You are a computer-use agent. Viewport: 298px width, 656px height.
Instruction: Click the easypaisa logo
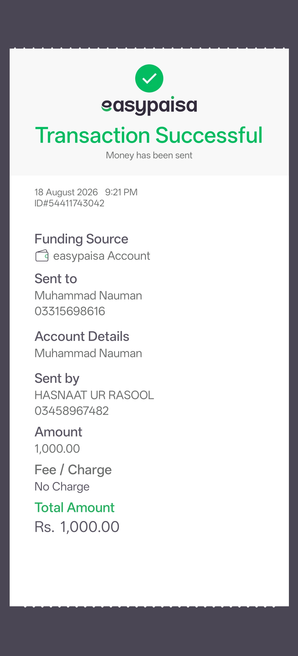149,106
